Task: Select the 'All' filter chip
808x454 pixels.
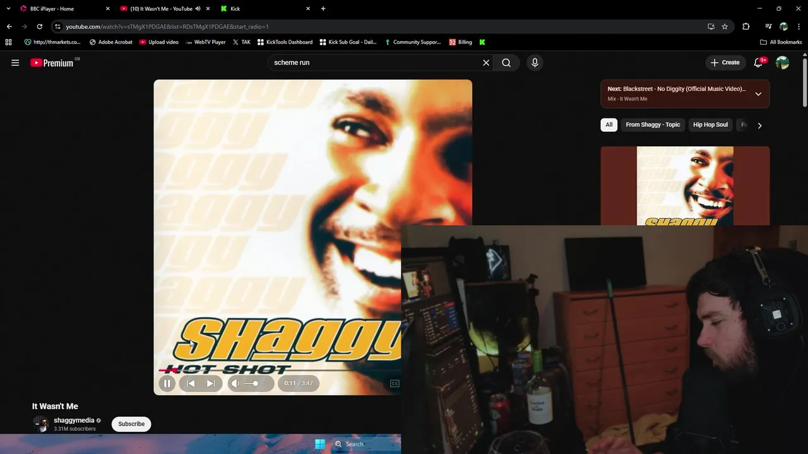Action: [x=609, y=125]
